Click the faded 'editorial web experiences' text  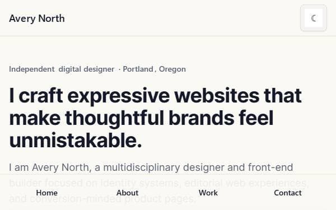(246, 183)
